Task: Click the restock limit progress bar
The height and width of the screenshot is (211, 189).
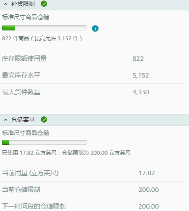Action: (x=44, y=28)
